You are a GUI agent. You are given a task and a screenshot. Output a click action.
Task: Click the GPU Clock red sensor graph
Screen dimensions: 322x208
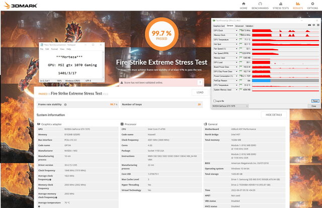(285, 31)
